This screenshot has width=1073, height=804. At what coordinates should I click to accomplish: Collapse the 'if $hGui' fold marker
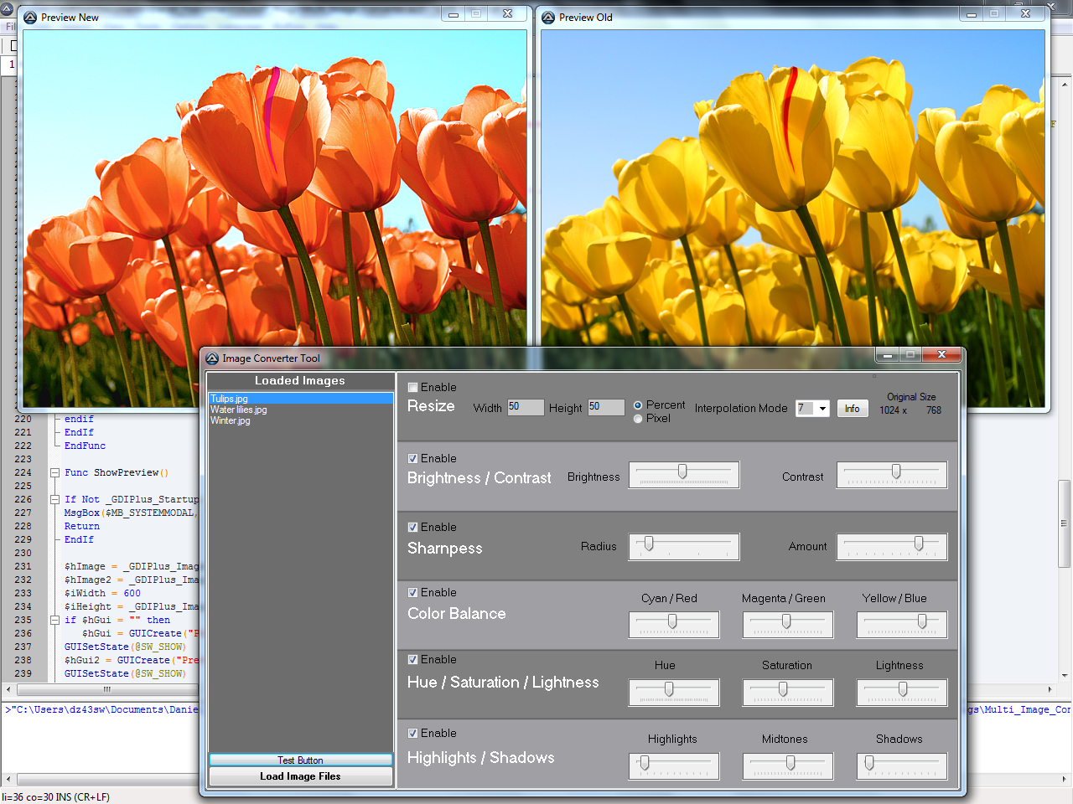click(x=54, y=621)
